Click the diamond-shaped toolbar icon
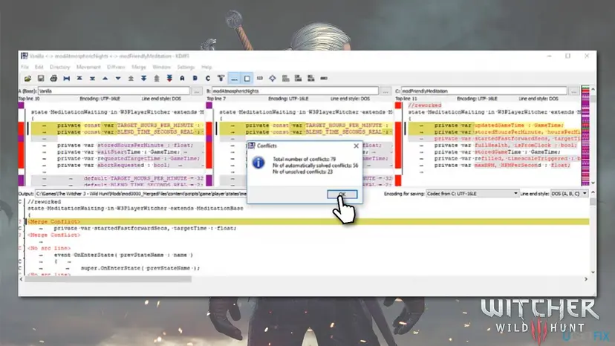Image resolution: width=615 pixels, height=346 pixels. click(273, 79)
